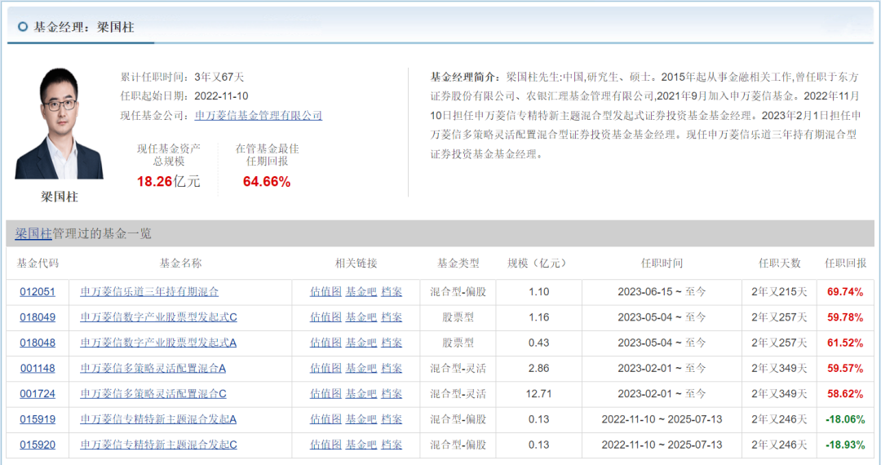Open 基金吧 for fund 018049
This screenshot has height=465, width=881.
tap(361, 317)
